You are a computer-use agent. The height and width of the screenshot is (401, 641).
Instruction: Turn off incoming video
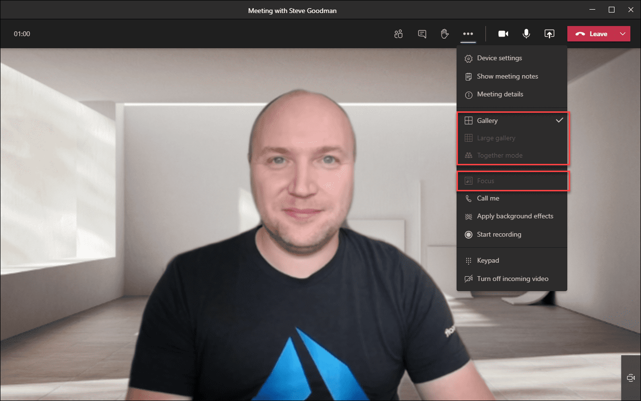click(512, 279)
